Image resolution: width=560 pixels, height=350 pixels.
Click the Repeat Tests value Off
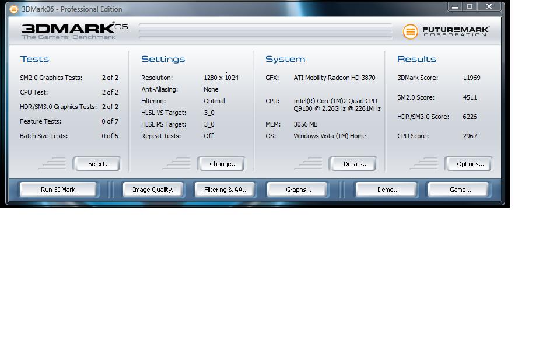(209, 136)
